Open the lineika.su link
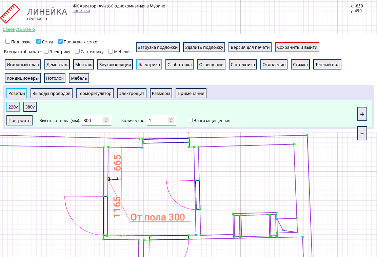This screenshot has height=257, width=377. (81, 11)
